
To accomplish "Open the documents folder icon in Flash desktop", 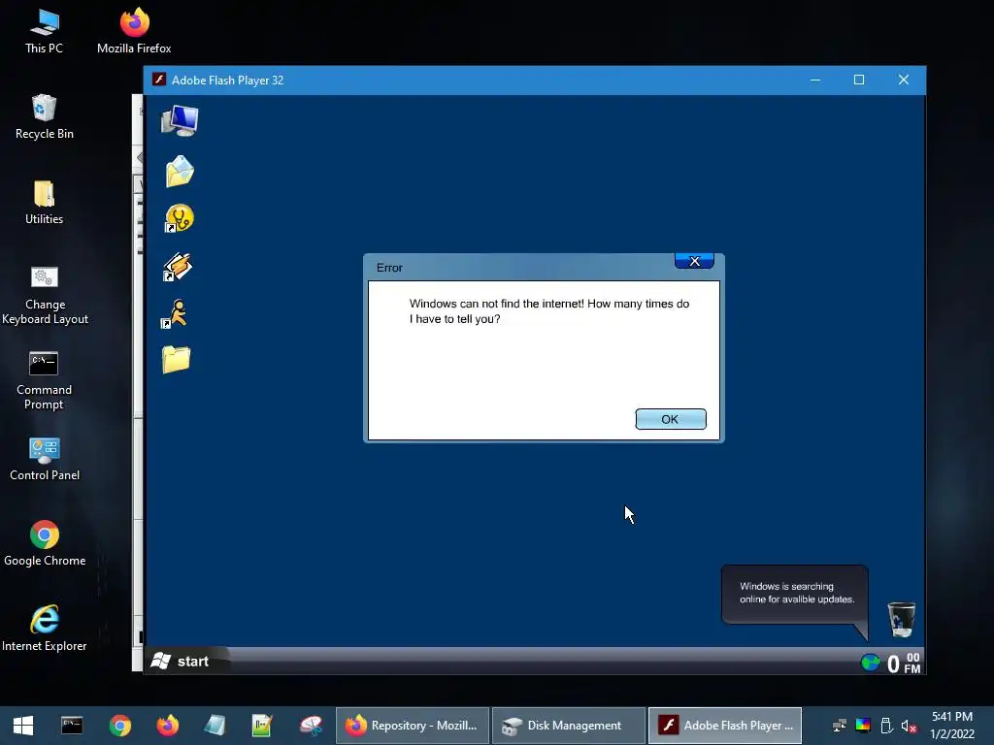I will (180, 171).
